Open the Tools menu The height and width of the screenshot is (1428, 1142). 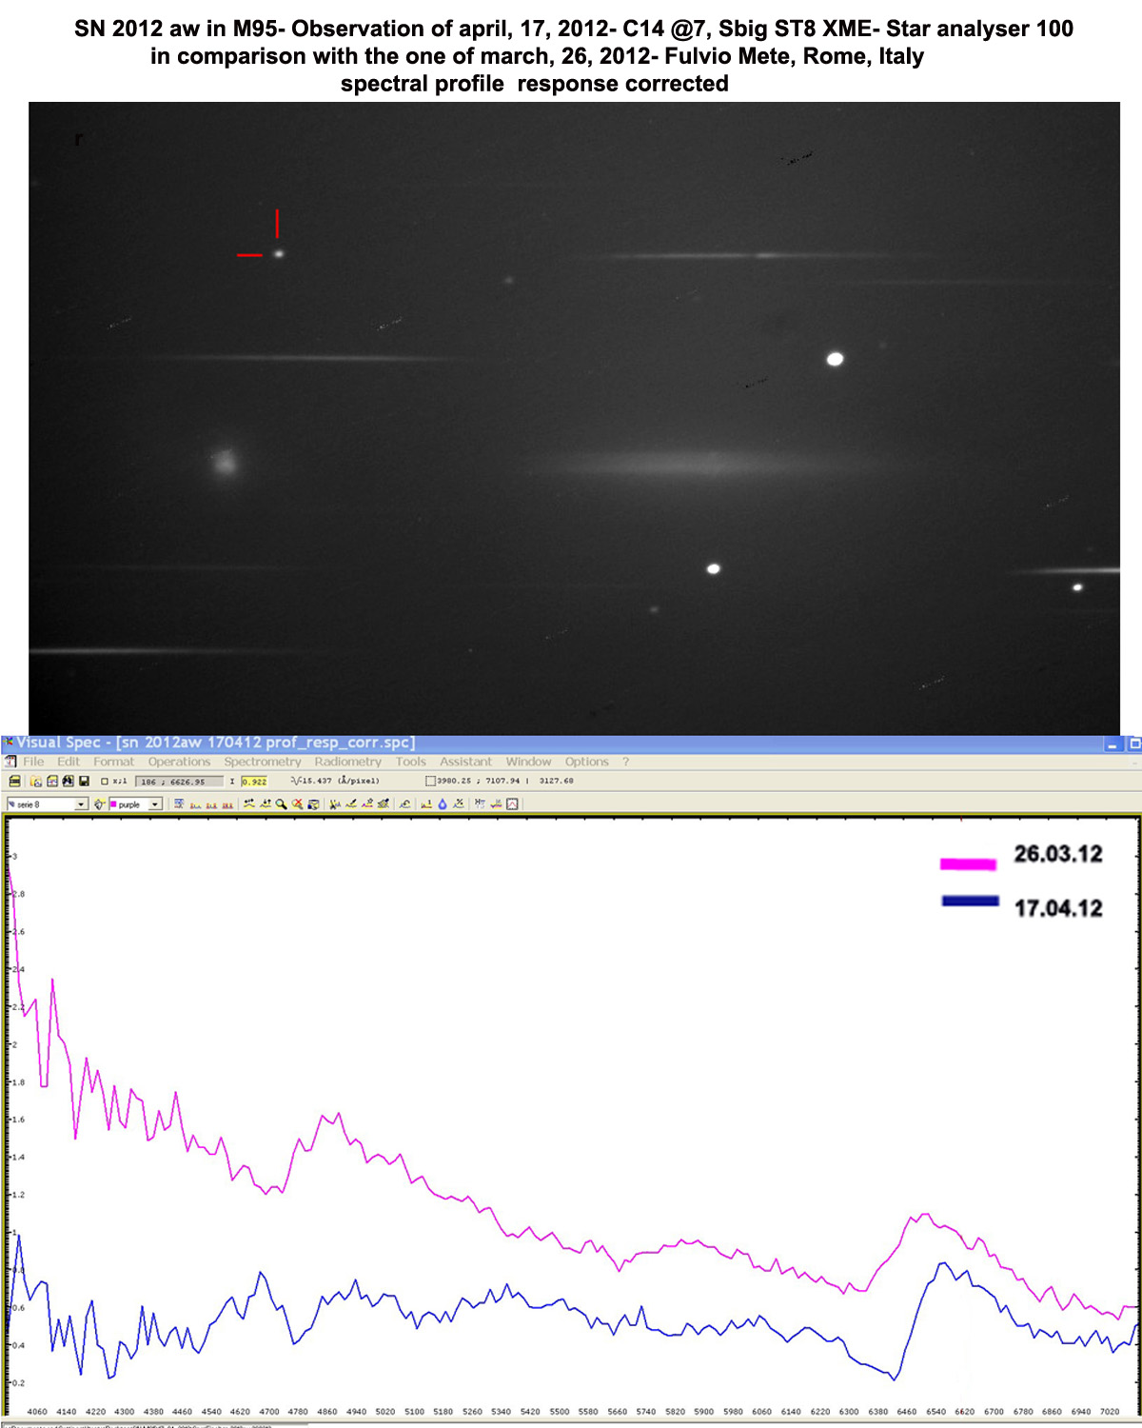(x=411, y=762)
